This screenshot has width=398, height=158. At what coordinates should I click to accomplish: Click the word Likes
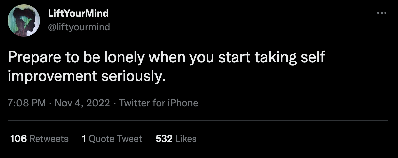coord(186,139)
